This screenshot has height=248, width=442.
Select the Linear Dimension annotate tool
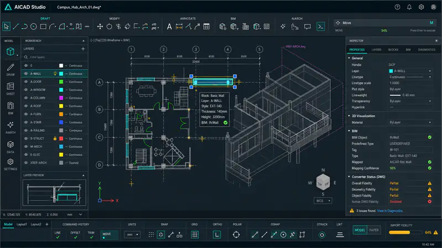(179, 26)
